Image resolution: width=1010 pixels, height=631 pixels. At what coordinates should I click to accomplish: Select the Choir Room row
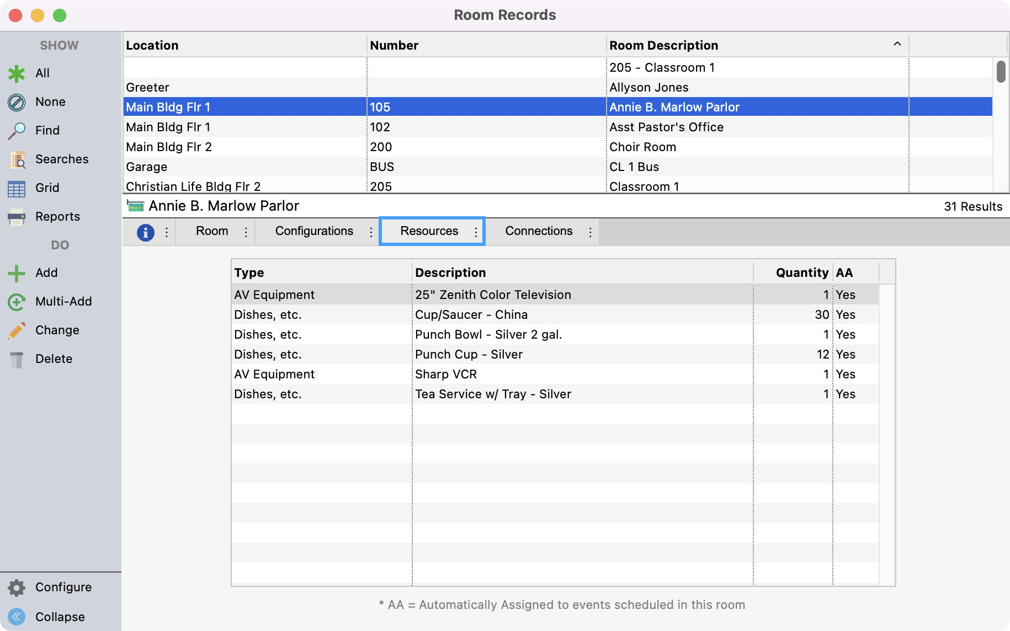click(642, 147)
